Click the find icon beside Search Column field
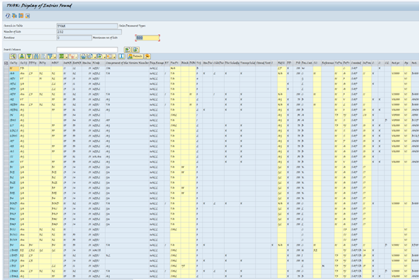 [x=127, y=49]
